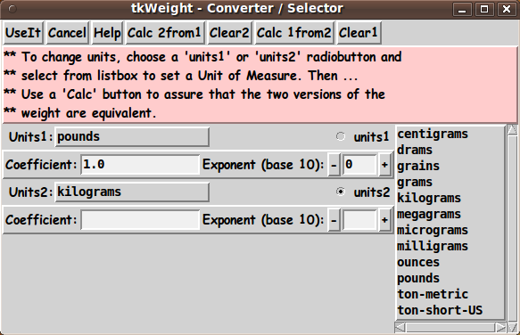Open the Help window
The width and height of the screenshot is (520, 335).
[x=107, y=32]
